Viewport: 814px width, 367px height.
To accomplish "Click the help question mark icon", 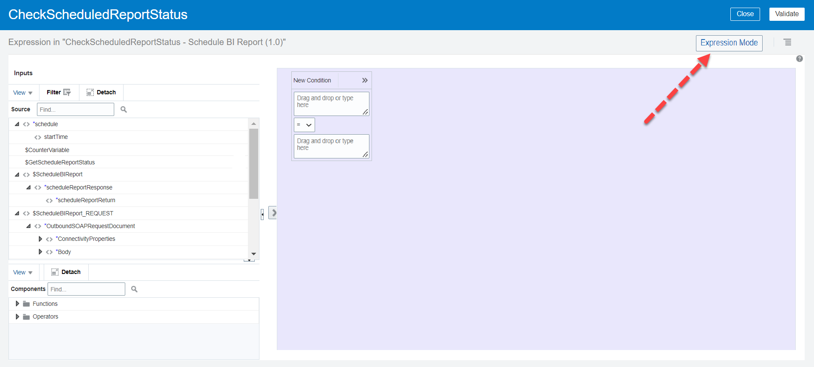I will coord(799,59).
